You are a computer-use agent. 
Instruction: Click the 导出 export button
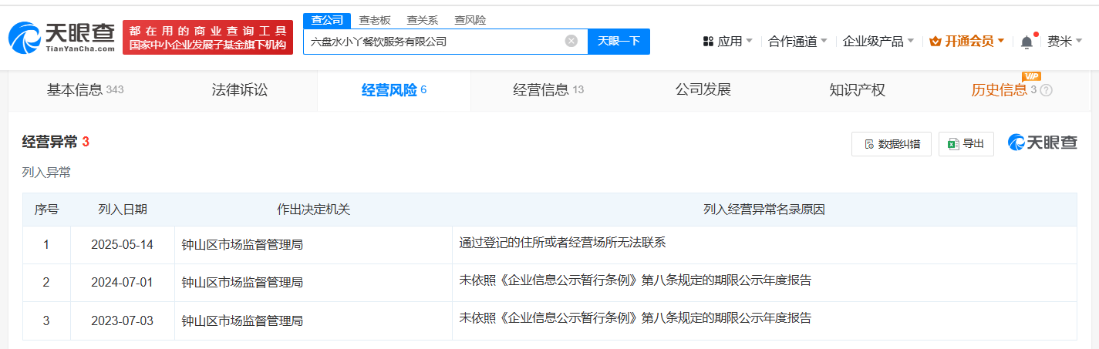[966, 144]
